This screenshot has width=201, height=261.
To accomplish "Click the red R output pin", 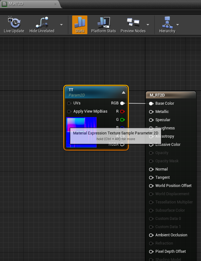I will 122,111.
